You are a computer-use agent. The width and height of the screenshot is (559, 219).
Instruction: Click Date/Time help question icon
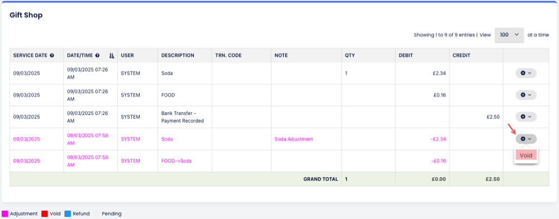tap(97, 56)
